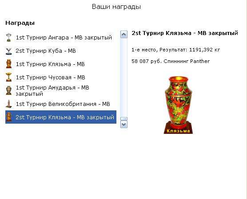Image resolution: width=247 pixels, height=199 pixels.
Task: Click the Амударья urn trophy icon
Action: point(9,90)
